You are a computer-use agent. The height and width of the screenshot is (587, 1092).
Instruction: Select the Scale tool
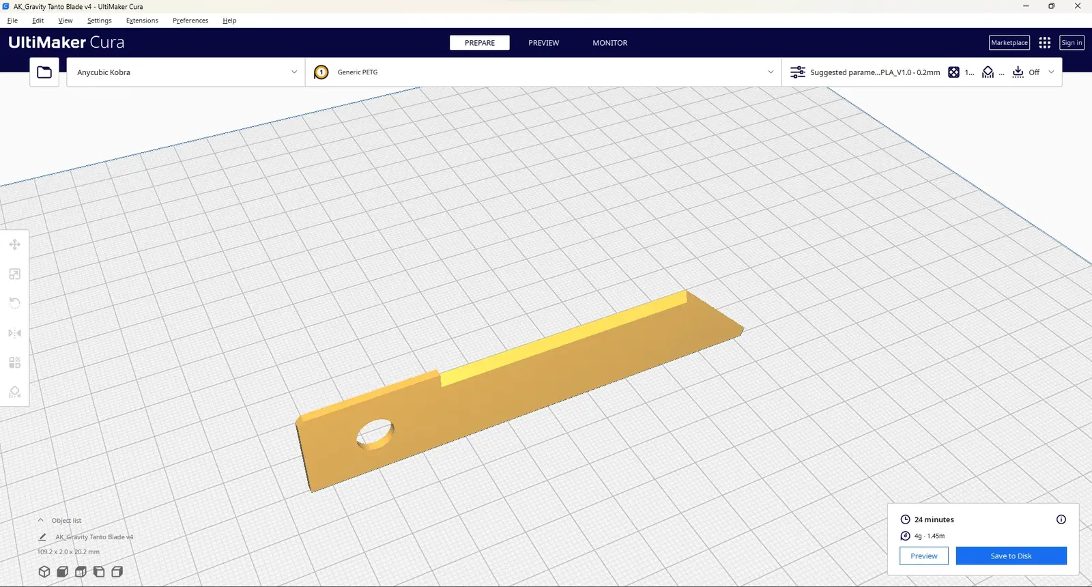pos(14,274)
